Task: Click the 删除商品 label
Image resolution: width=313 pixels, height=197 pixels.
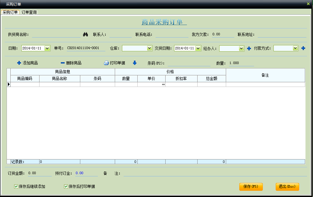Action: [74, 63]
